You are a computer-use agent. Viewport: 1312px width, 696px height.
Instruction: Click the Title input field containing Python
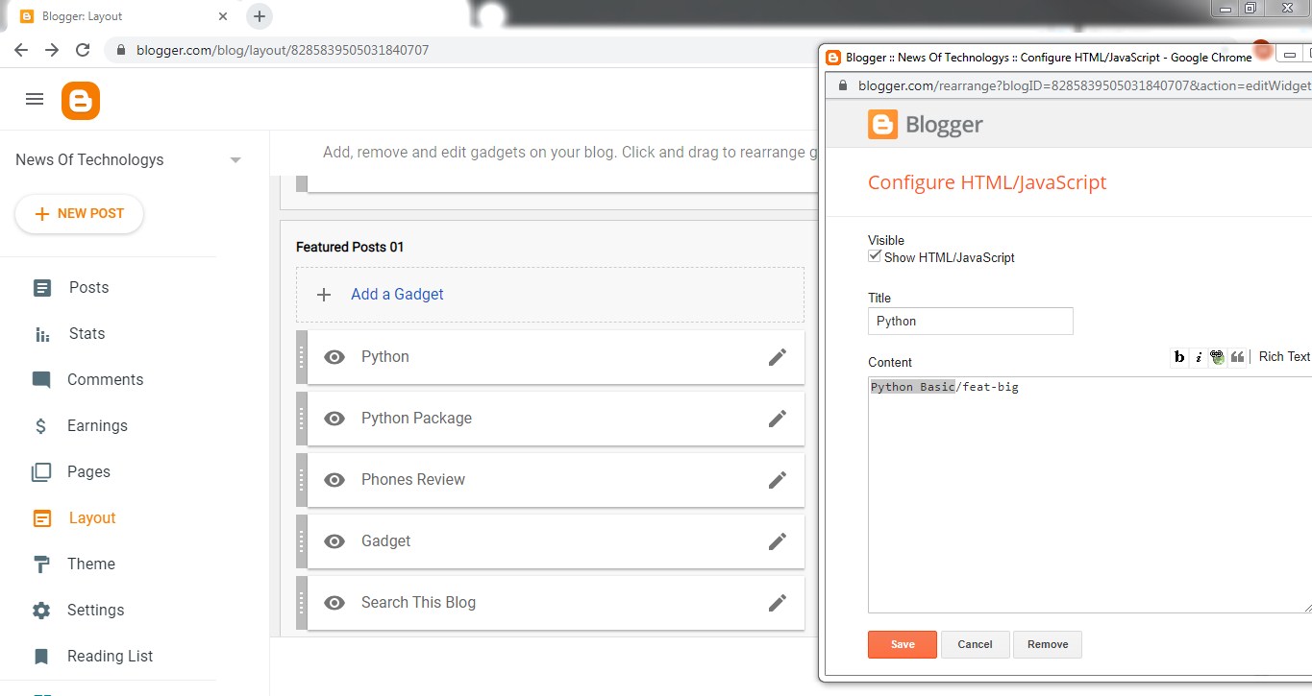point(970,321)
